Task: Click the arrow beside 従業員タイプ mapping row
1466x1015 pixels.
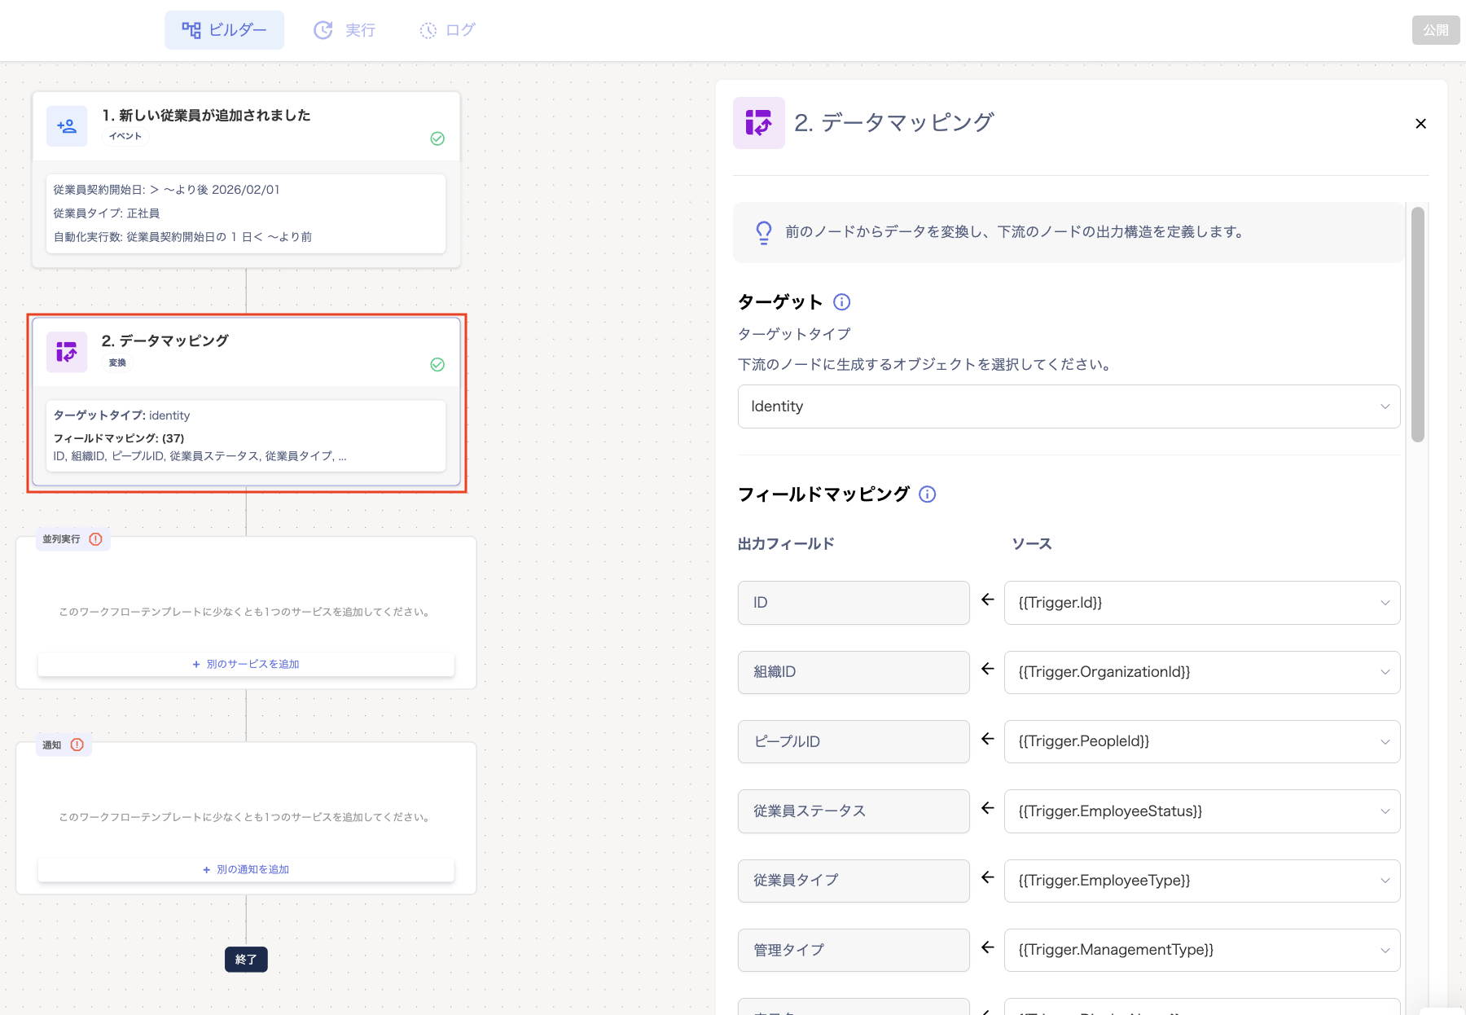Action: click(x=988, y=877)
